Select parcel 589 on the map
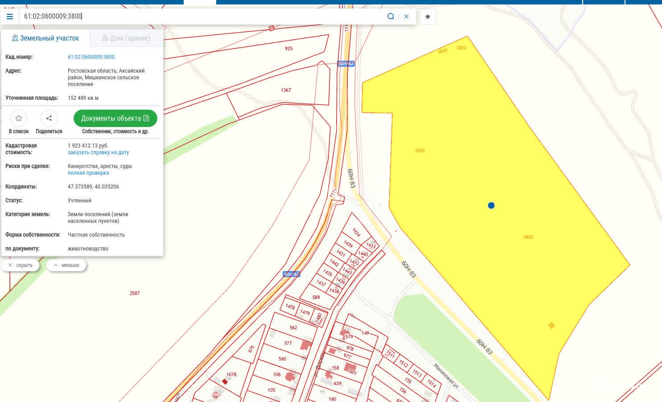Image resolution: width=662 pixels, height=402 pixels. pos(316,297)
